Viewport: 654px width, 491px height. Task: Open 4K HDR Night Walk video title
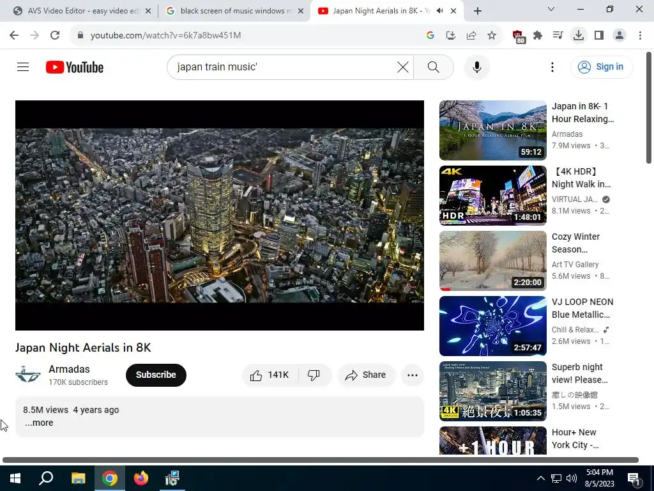click(581, 178)
